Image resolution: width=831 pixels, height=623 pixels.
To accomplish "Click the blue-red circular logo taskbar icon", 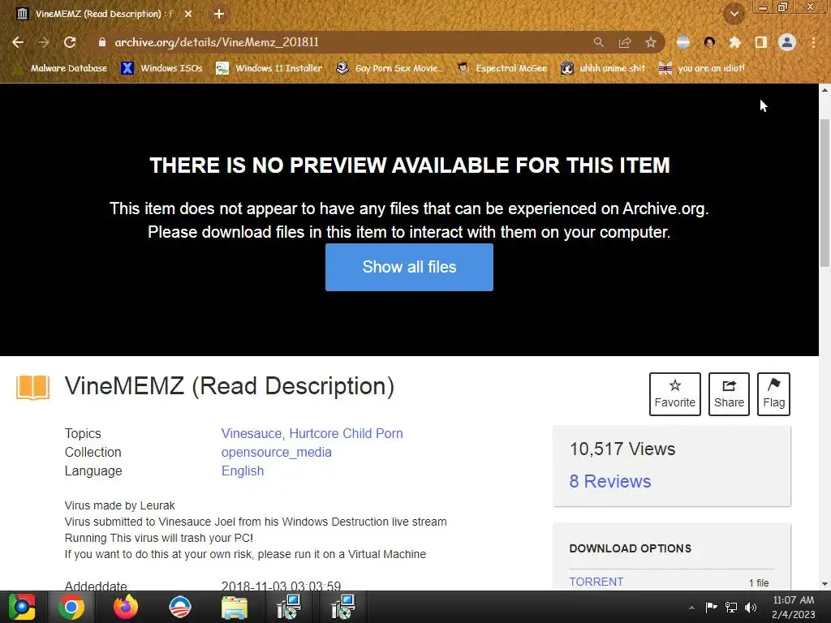I will (x=179, y=607).
